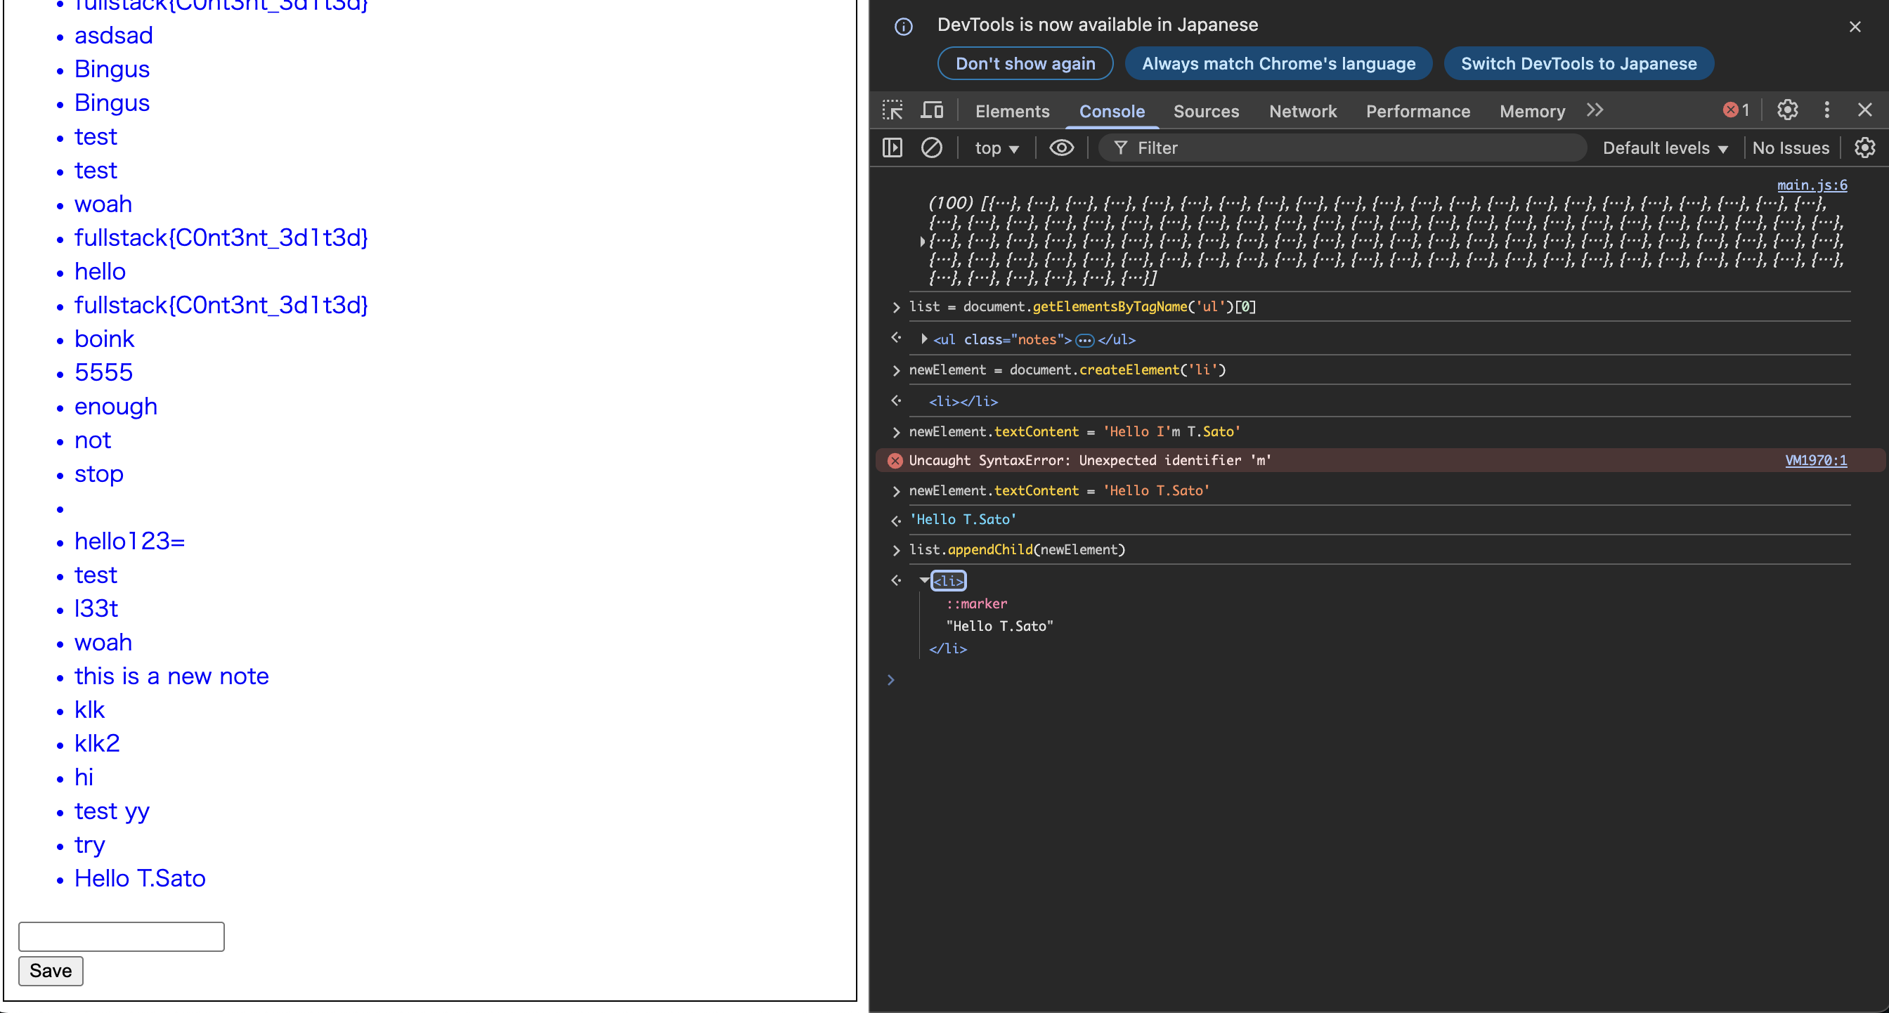Viewport: 1889px width, 1013px height.
Task: Click the red error count badge
Action: coord(1736,111)
